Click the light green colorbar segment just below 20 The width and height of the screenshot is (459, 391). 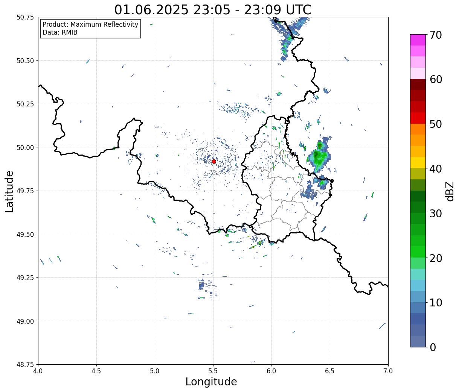(x=418, y=263)
